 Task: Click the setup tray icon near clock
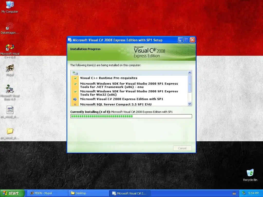tap(244, 193)
